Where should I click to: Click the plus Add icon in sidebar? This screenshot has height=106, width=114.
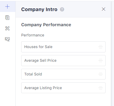[7, 7]
